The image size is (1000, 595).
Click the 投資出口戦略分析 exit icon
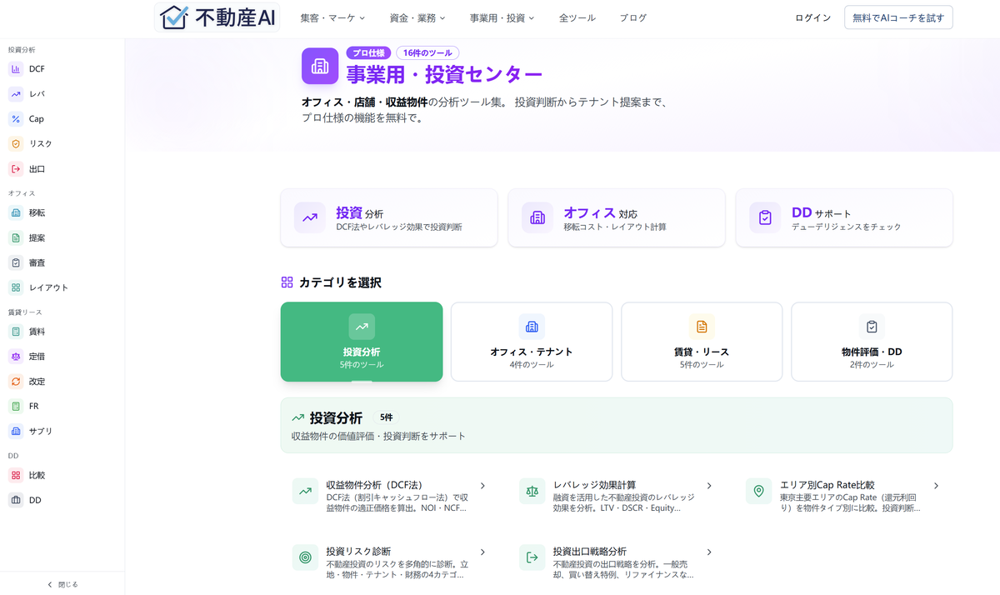click(532, 557)
